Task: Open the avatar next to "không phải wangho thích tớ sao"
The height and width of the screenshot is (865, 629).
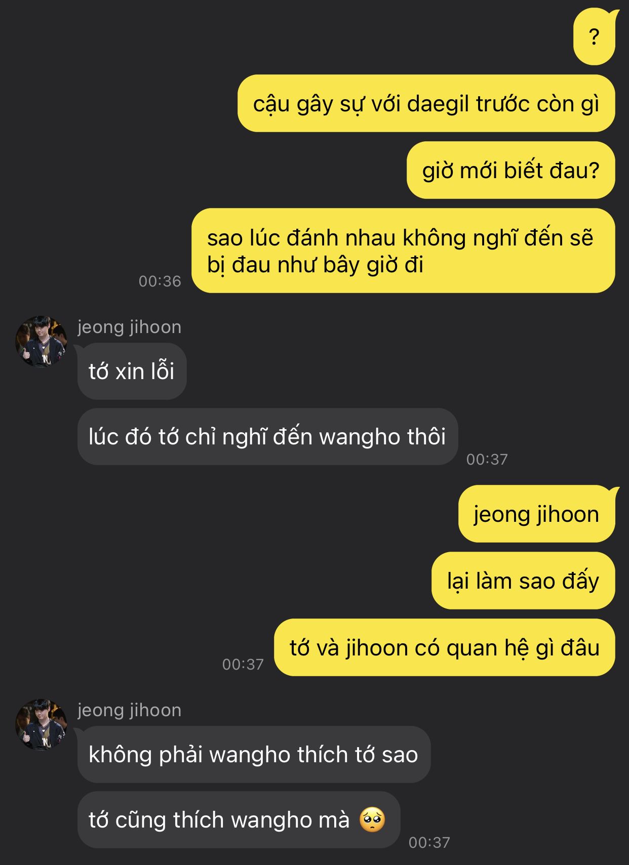Action: coord(41,725)
